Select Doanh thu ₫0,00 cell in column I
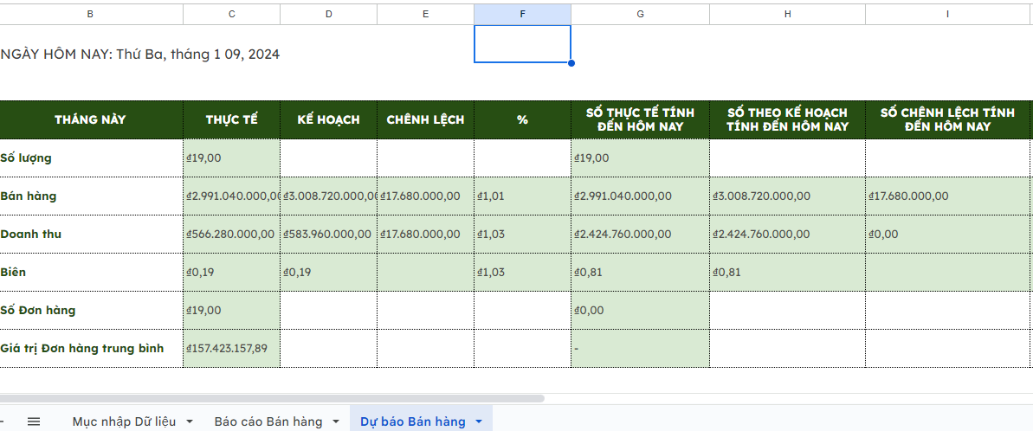 (x=947, y=235)
